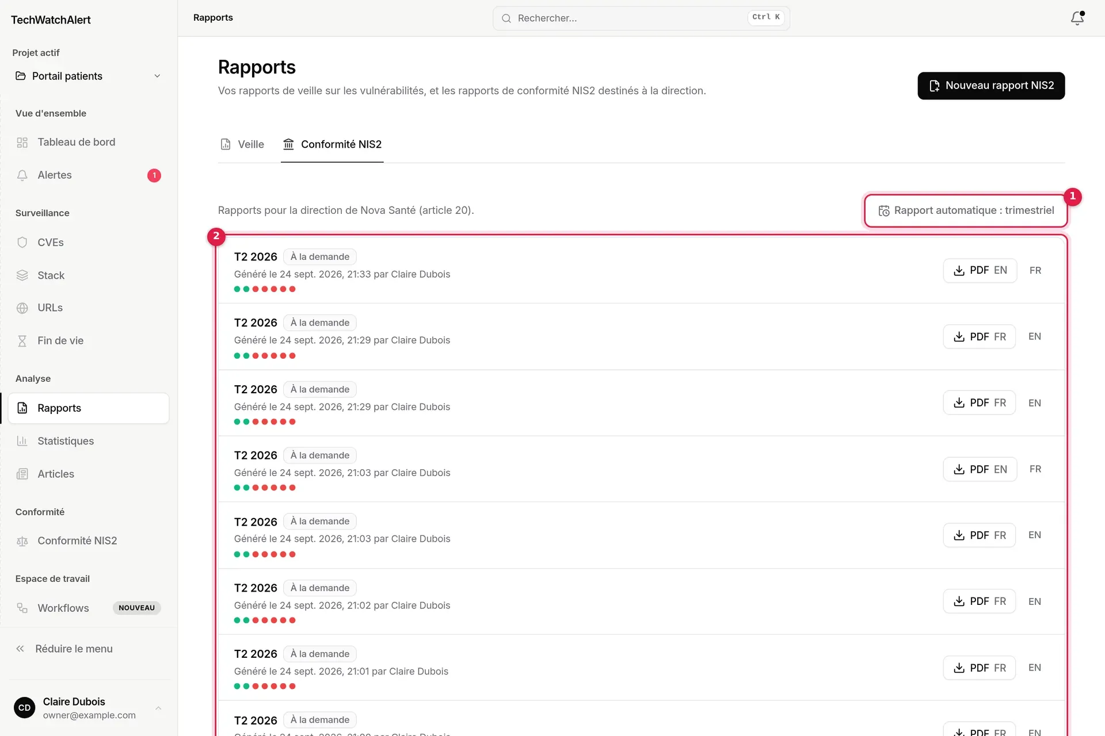This screenshot has height=736, width=1105.
Task: Open the notifications bell icon
Action: (x=1077, y=18)
